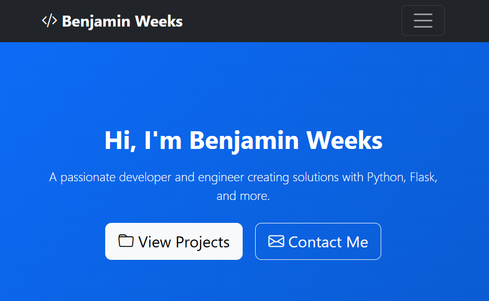This screenshot has width=489, height=301.
Task: Toggle the collapsed navbar via hamburger control
Action: [x=422, y=20]
